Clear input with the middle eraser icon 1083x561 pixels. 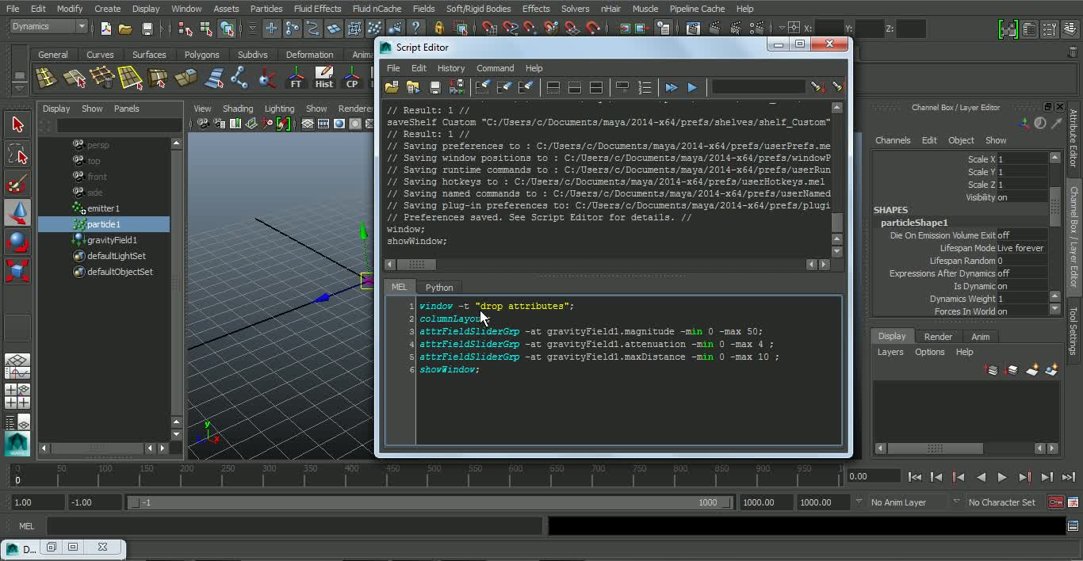(x=503, y=87)
